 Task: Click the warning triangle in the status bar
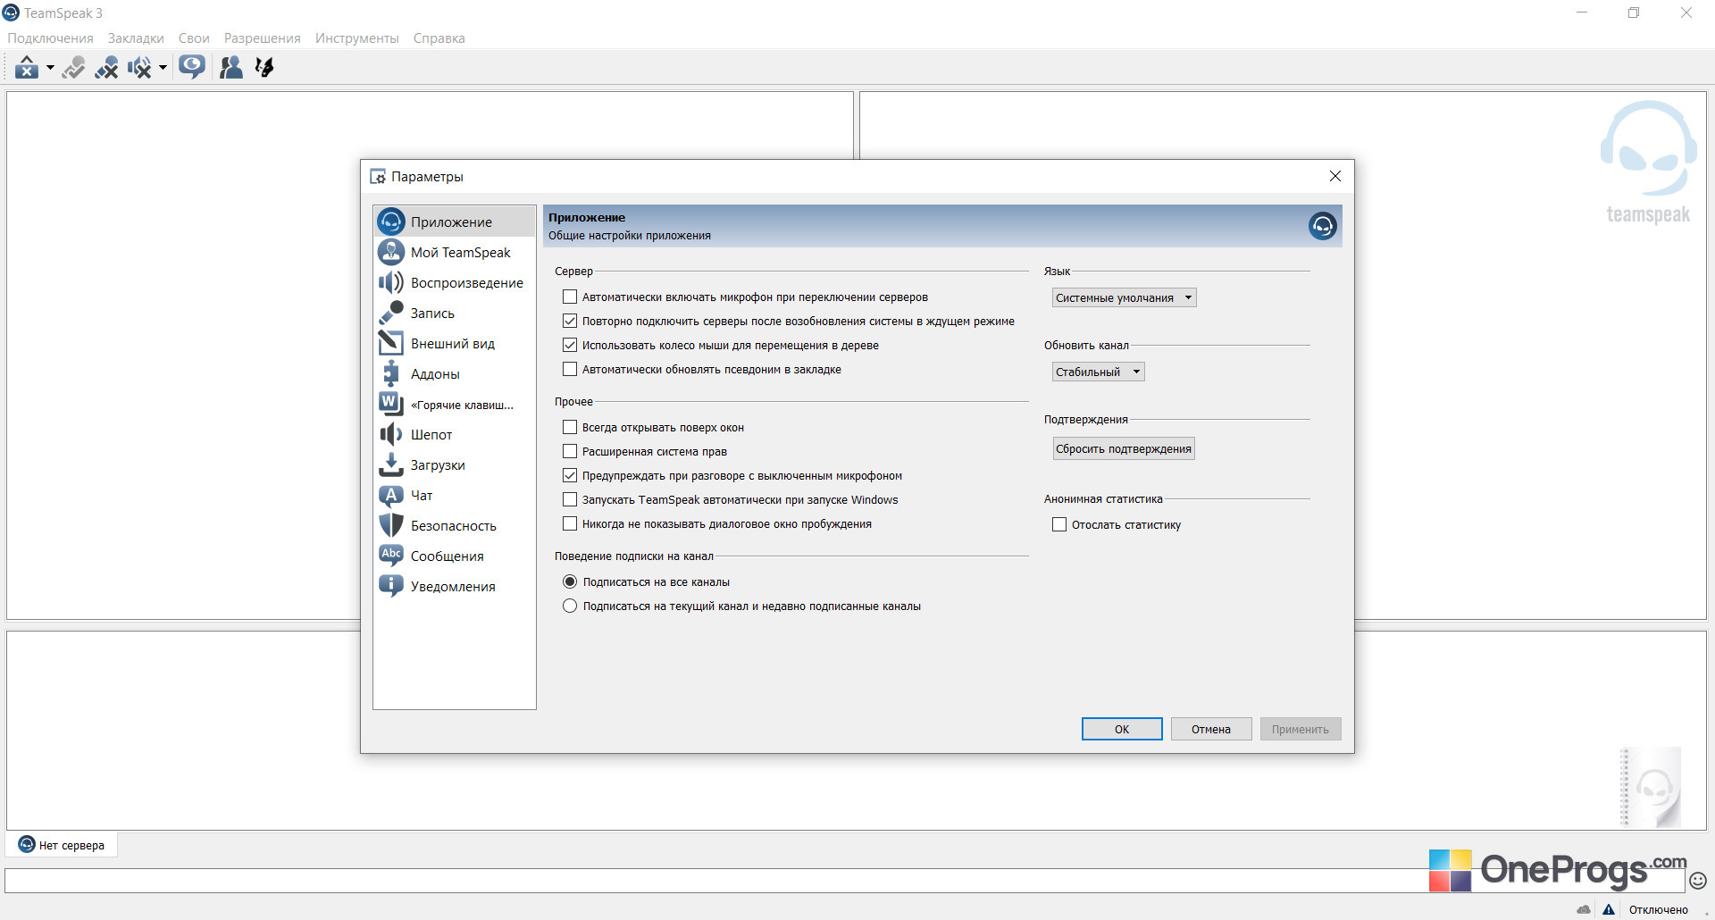[x=1609, y=909]
